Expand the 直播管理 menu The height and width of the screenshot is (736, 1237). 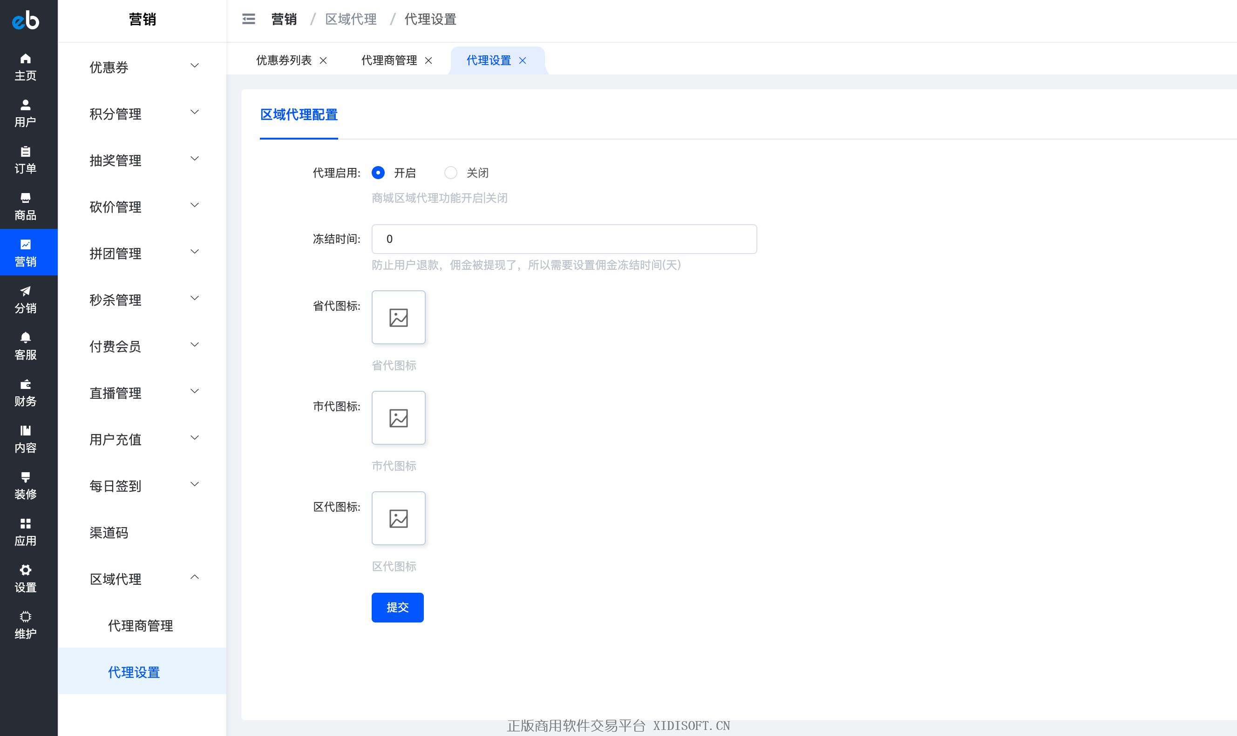tap(142, 393)
